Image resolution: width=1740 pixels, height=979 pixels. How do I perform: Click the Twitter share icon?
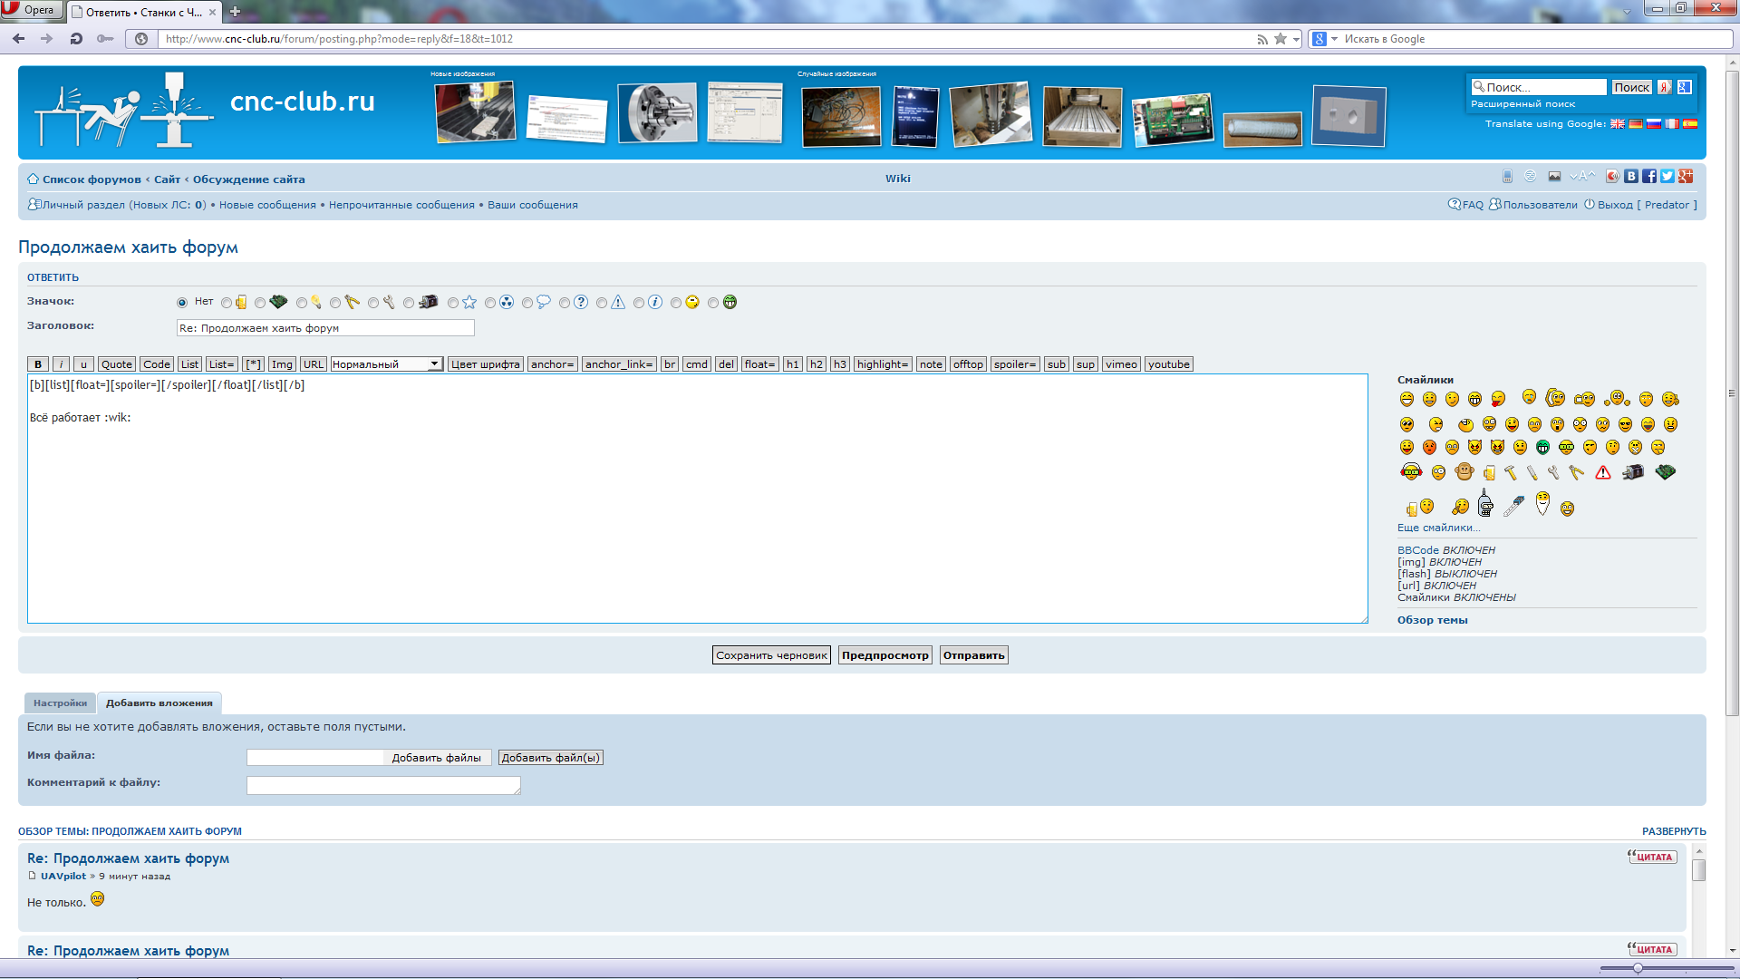pyautogui.click(x=1667, y=177)
